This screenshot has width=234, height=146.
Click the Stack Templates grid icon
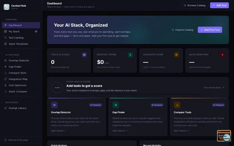tap(6, 44)
